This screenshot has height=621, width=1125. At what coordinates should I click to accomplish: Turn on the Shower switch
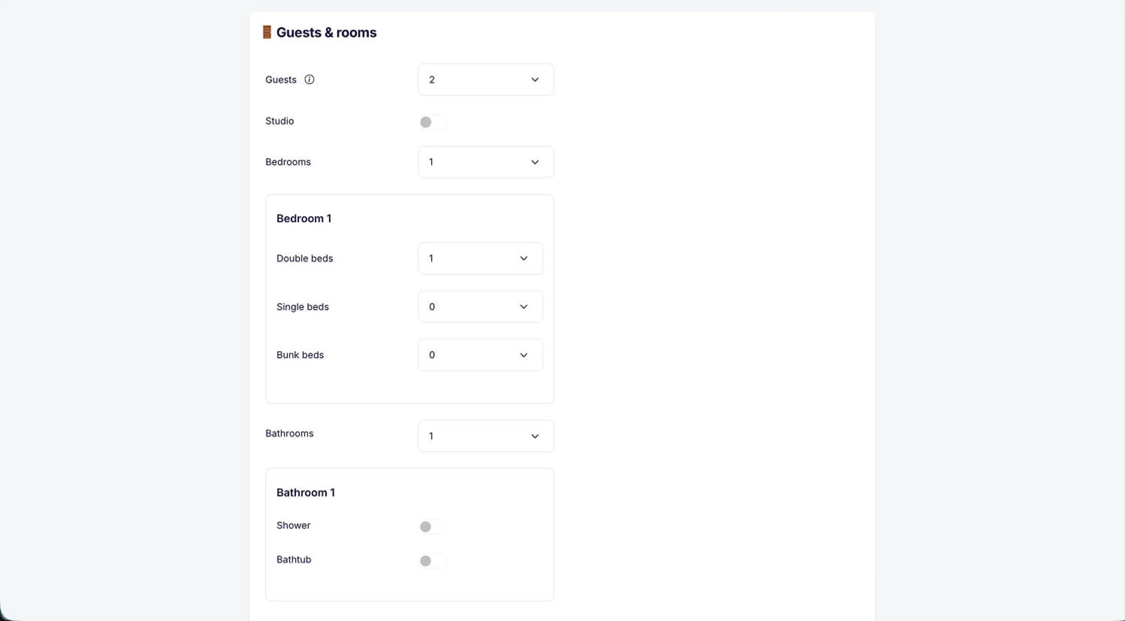432,527
